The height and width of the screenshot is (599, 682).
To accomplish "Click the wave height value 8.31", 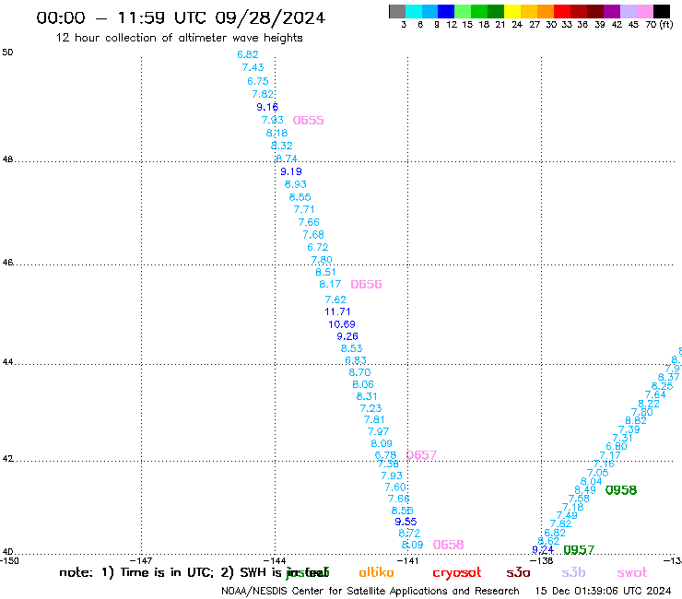I will coord(367,396).
